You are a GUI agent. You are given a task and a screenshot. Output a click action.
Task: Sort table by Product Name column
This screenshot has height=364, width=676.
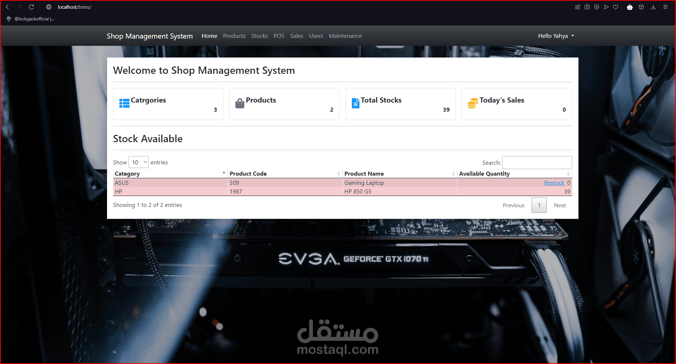399,173
